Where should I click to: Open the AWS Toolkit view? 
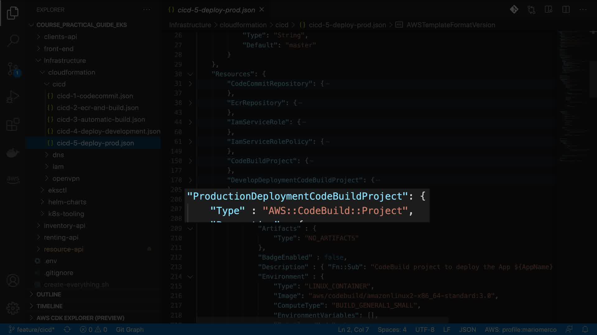tap(13, 179)
